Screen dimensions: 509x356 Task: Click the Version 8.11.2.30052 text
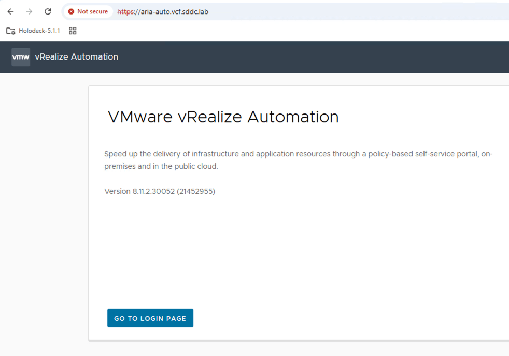pos(139,191)
